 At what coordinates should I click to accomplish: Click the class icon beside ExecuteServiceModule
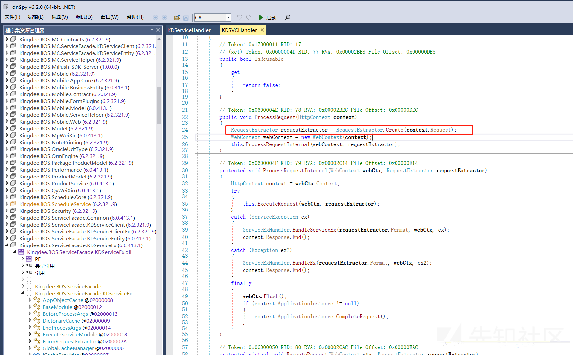pos(37,334)
